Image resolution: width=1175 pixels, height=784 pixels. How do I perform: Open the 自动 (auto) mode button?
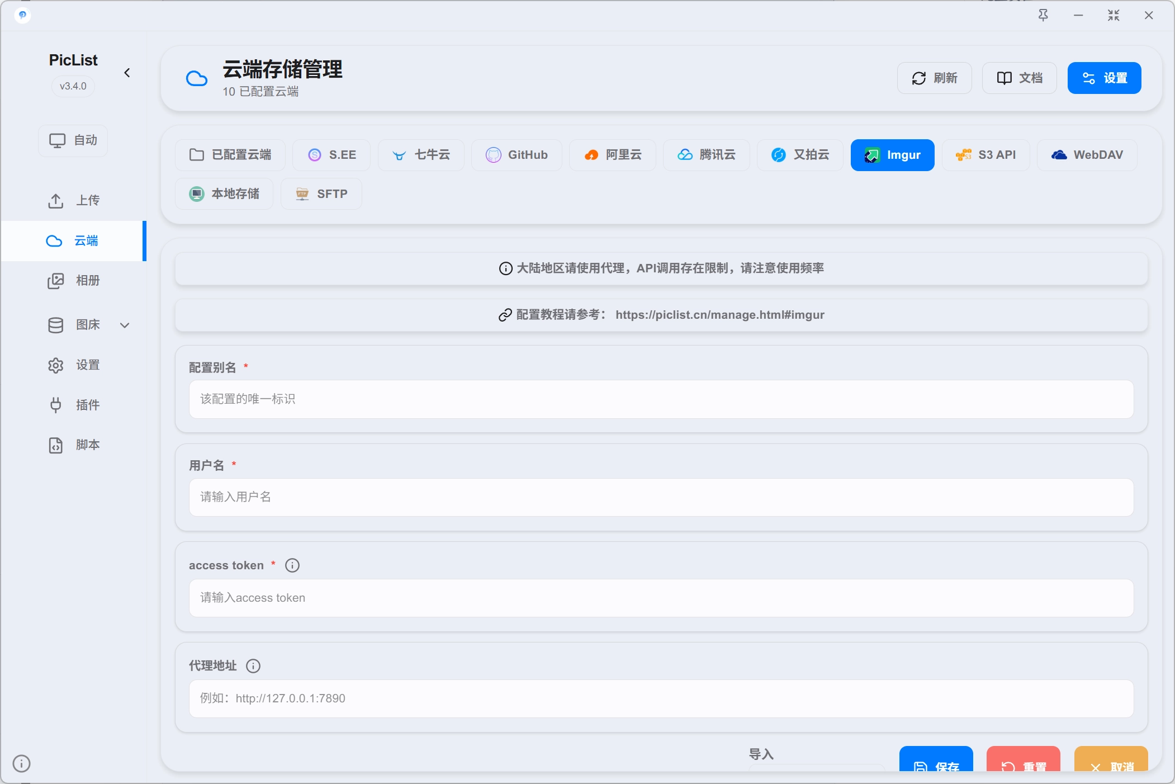(73, 140)
